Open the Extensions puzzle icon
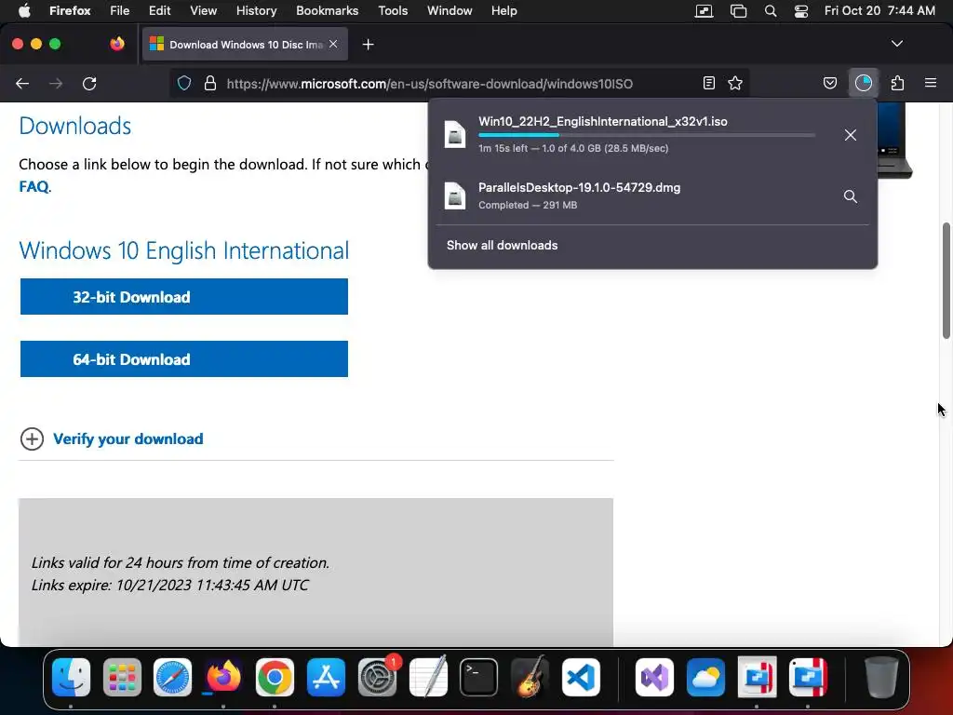The image size is (953, 715). (x=897, y=83)
